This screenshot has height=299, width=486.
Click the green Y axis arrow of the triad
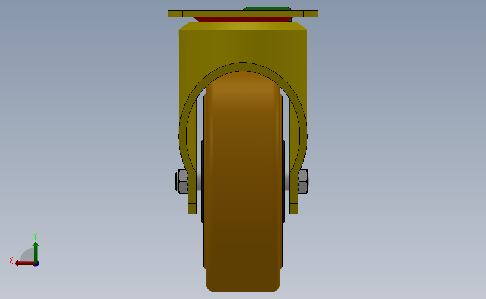pyautogui.click(x=36, y=252)
